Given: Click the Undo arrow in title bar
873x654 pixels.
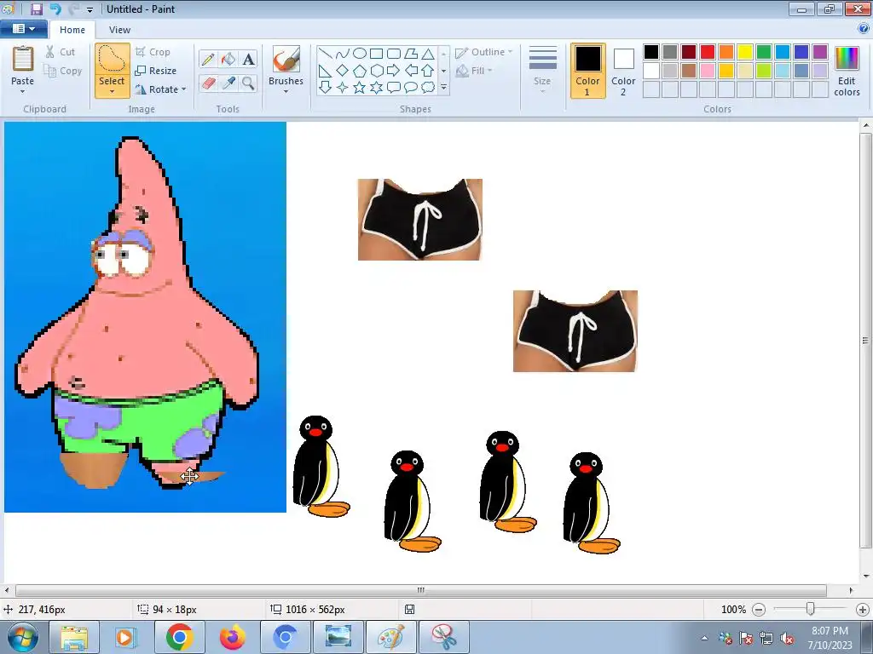Looking at the screenshot, I should [55, 9].
